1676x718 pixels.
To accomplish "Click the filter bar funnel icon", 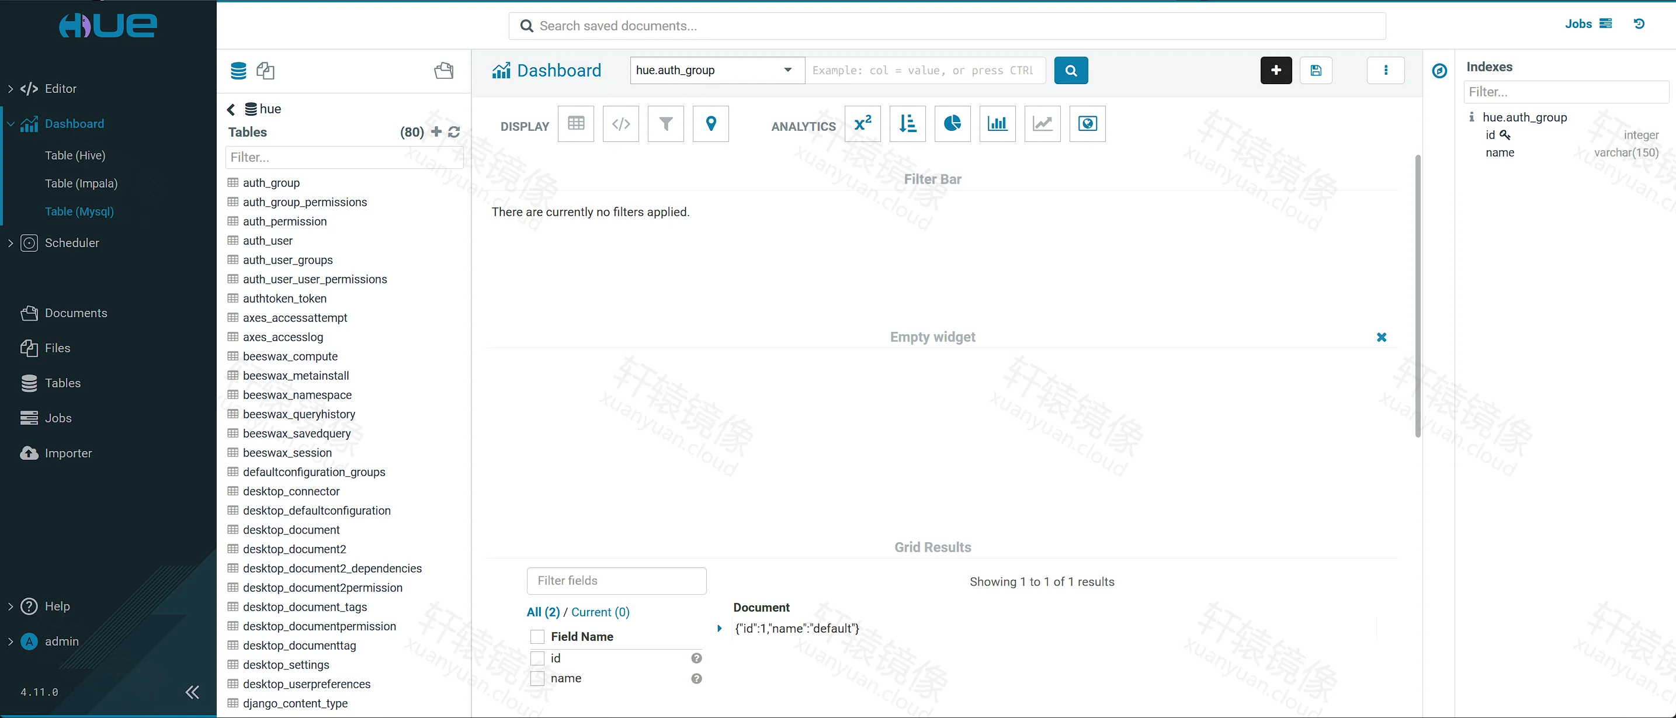I will click(665, 124).
